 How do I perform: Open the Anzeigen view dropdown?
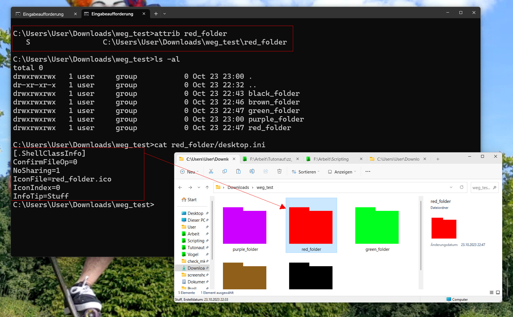[342, 172]
